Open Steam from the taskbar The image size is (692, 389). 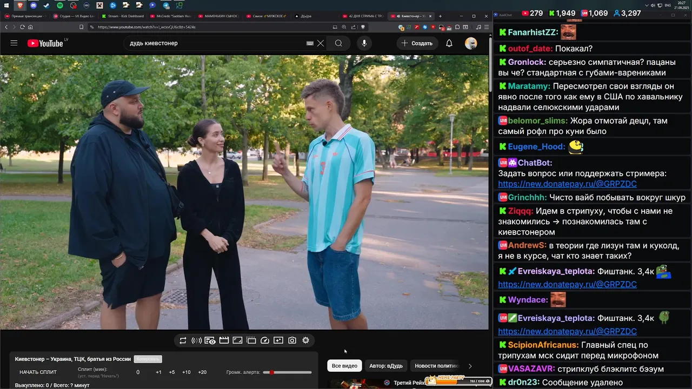[x=46, y=5]
